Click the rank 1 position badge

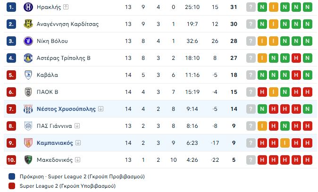point(12,7)
